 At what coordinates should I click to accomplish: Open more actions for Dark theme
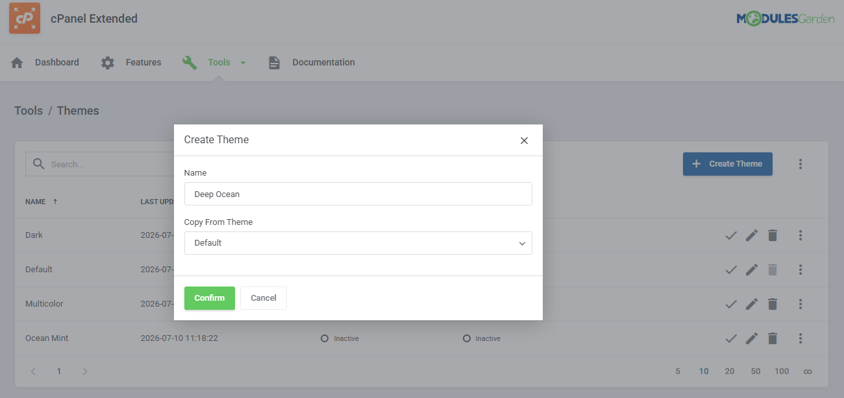(801, 235)
